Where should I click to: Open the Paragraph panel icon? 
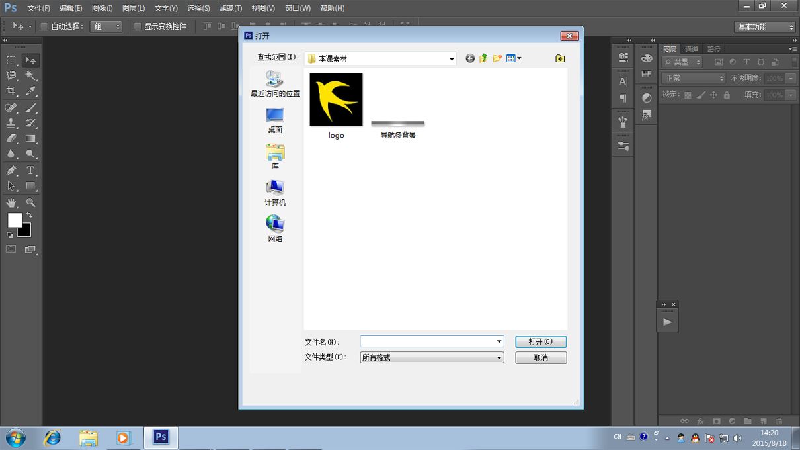coord(623,98)
